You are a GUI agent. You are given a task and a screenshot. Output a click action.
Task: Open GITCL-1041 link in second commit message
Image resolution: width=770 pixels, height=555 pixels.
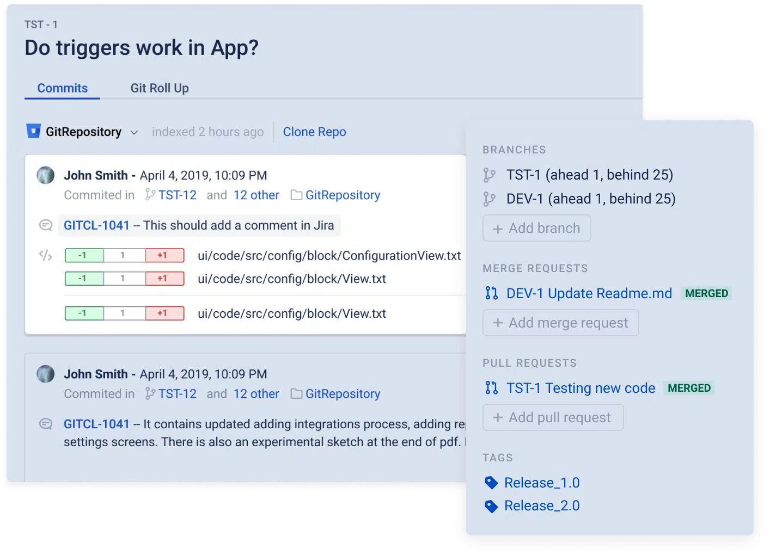point(96,424)
